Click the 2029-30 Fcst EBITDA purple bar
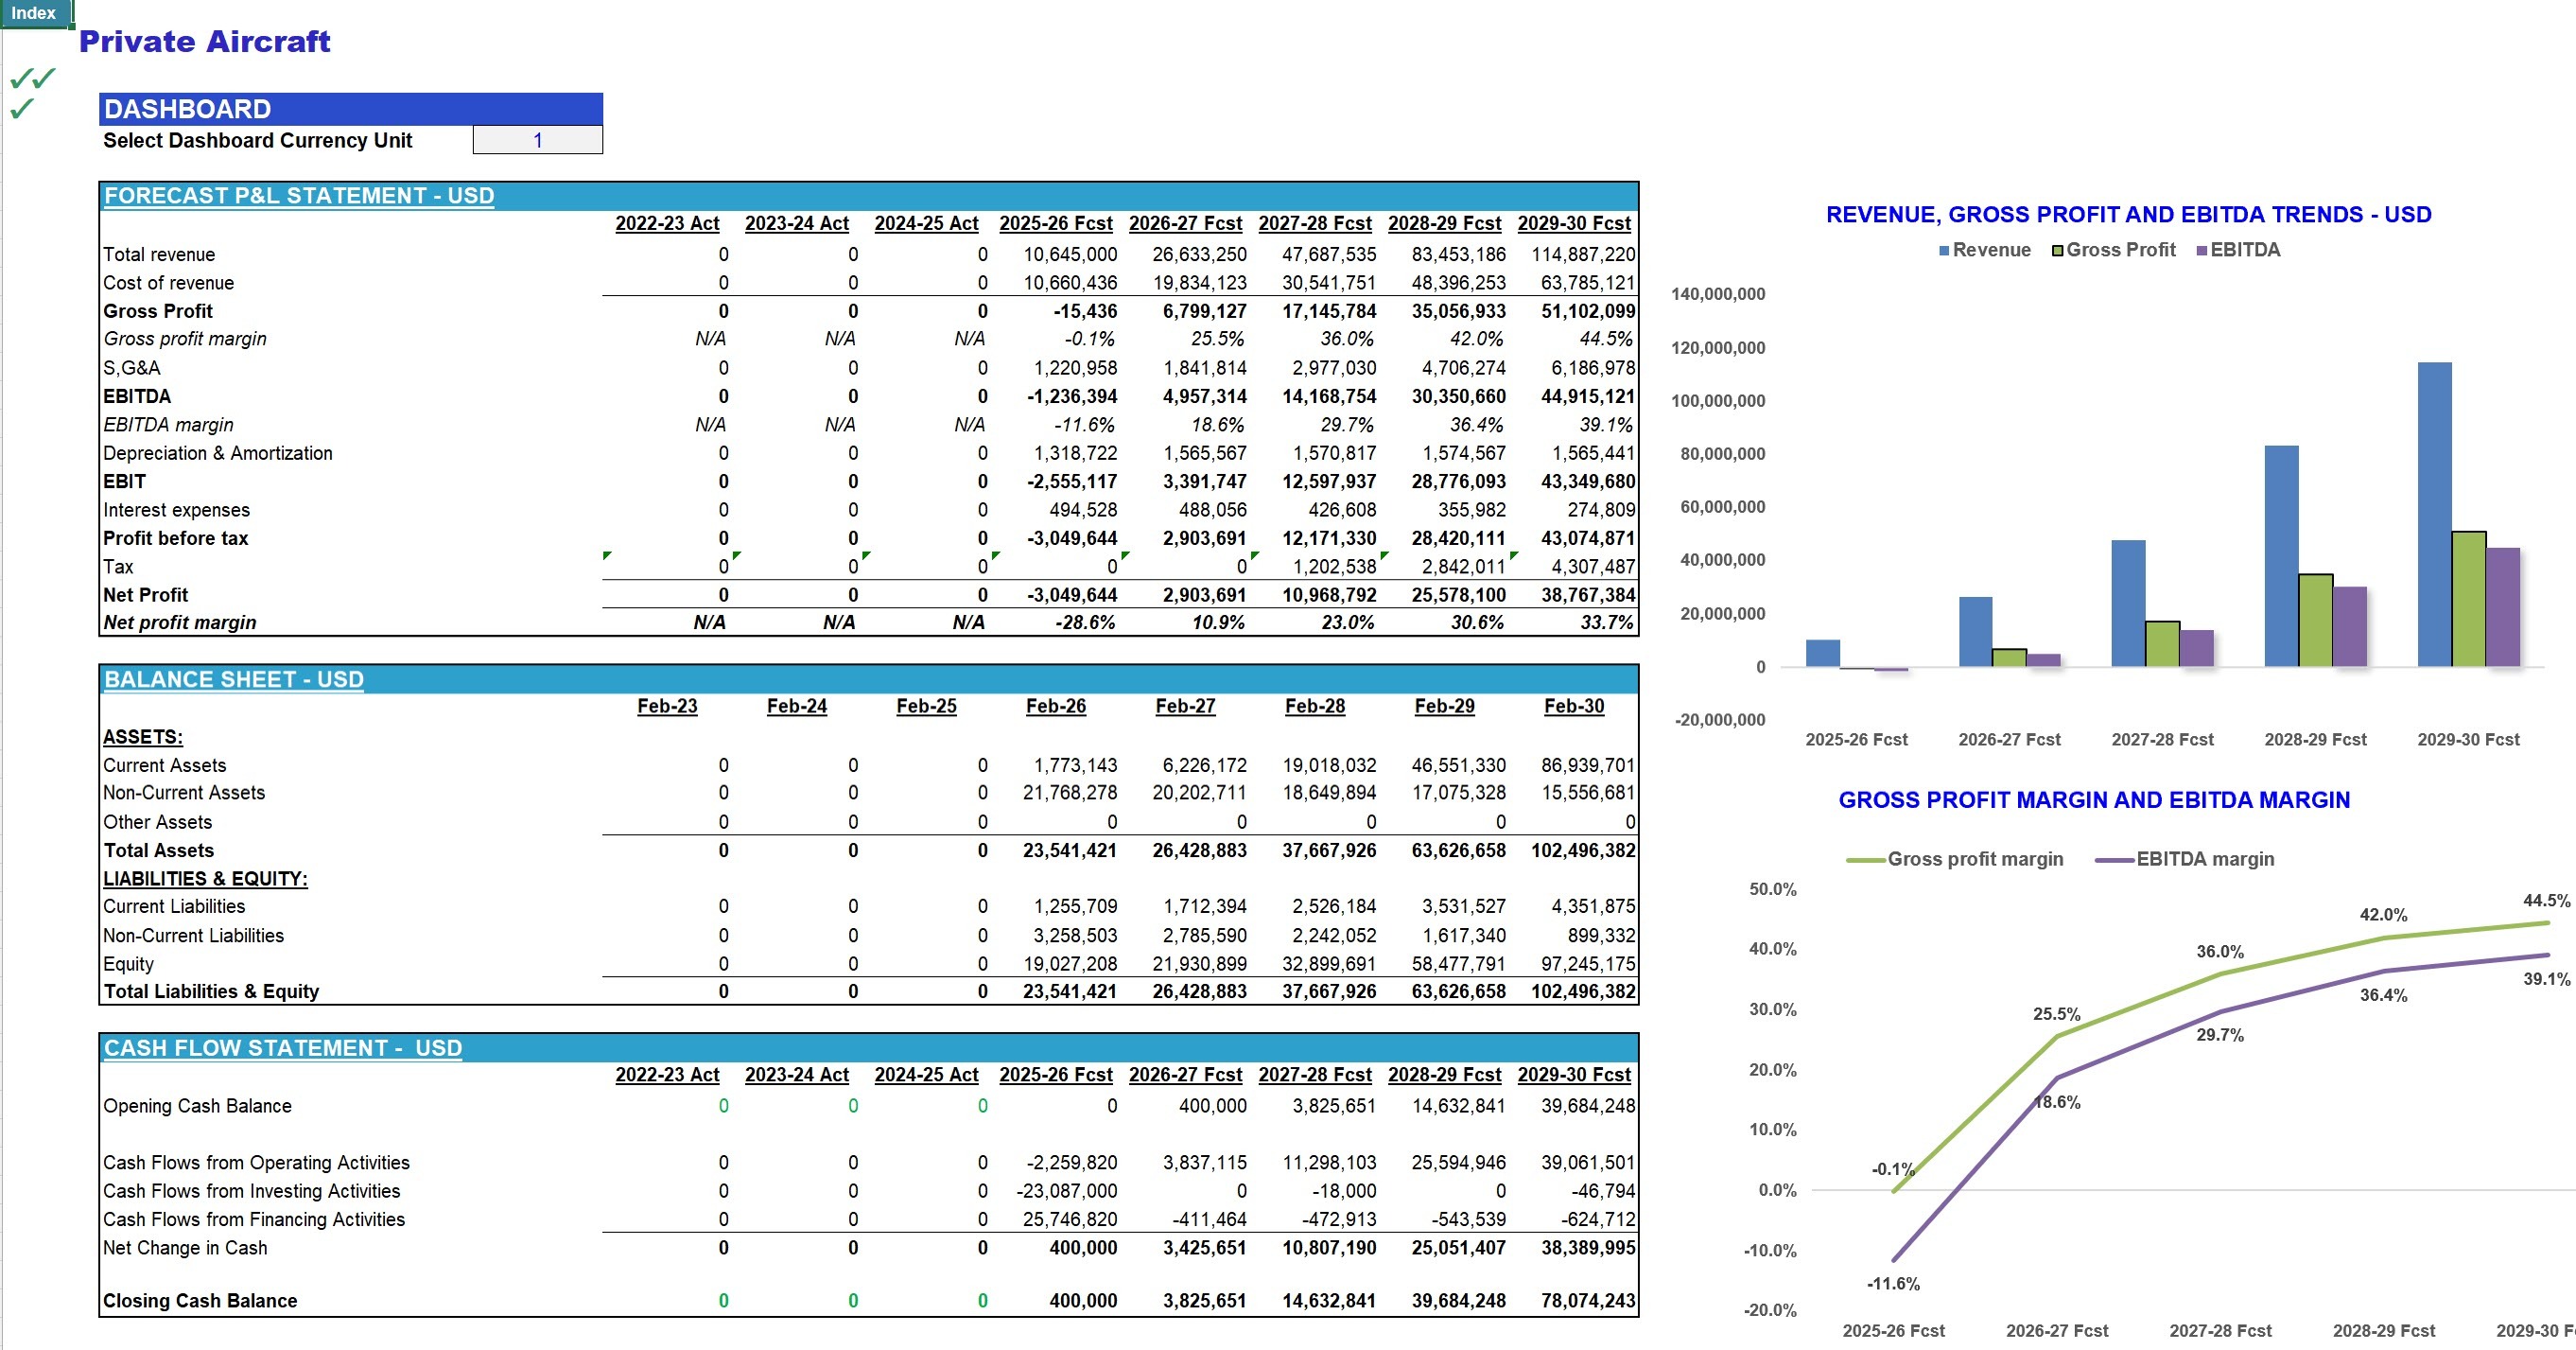This screenshot has width=2576, height=1350. 2502,607
